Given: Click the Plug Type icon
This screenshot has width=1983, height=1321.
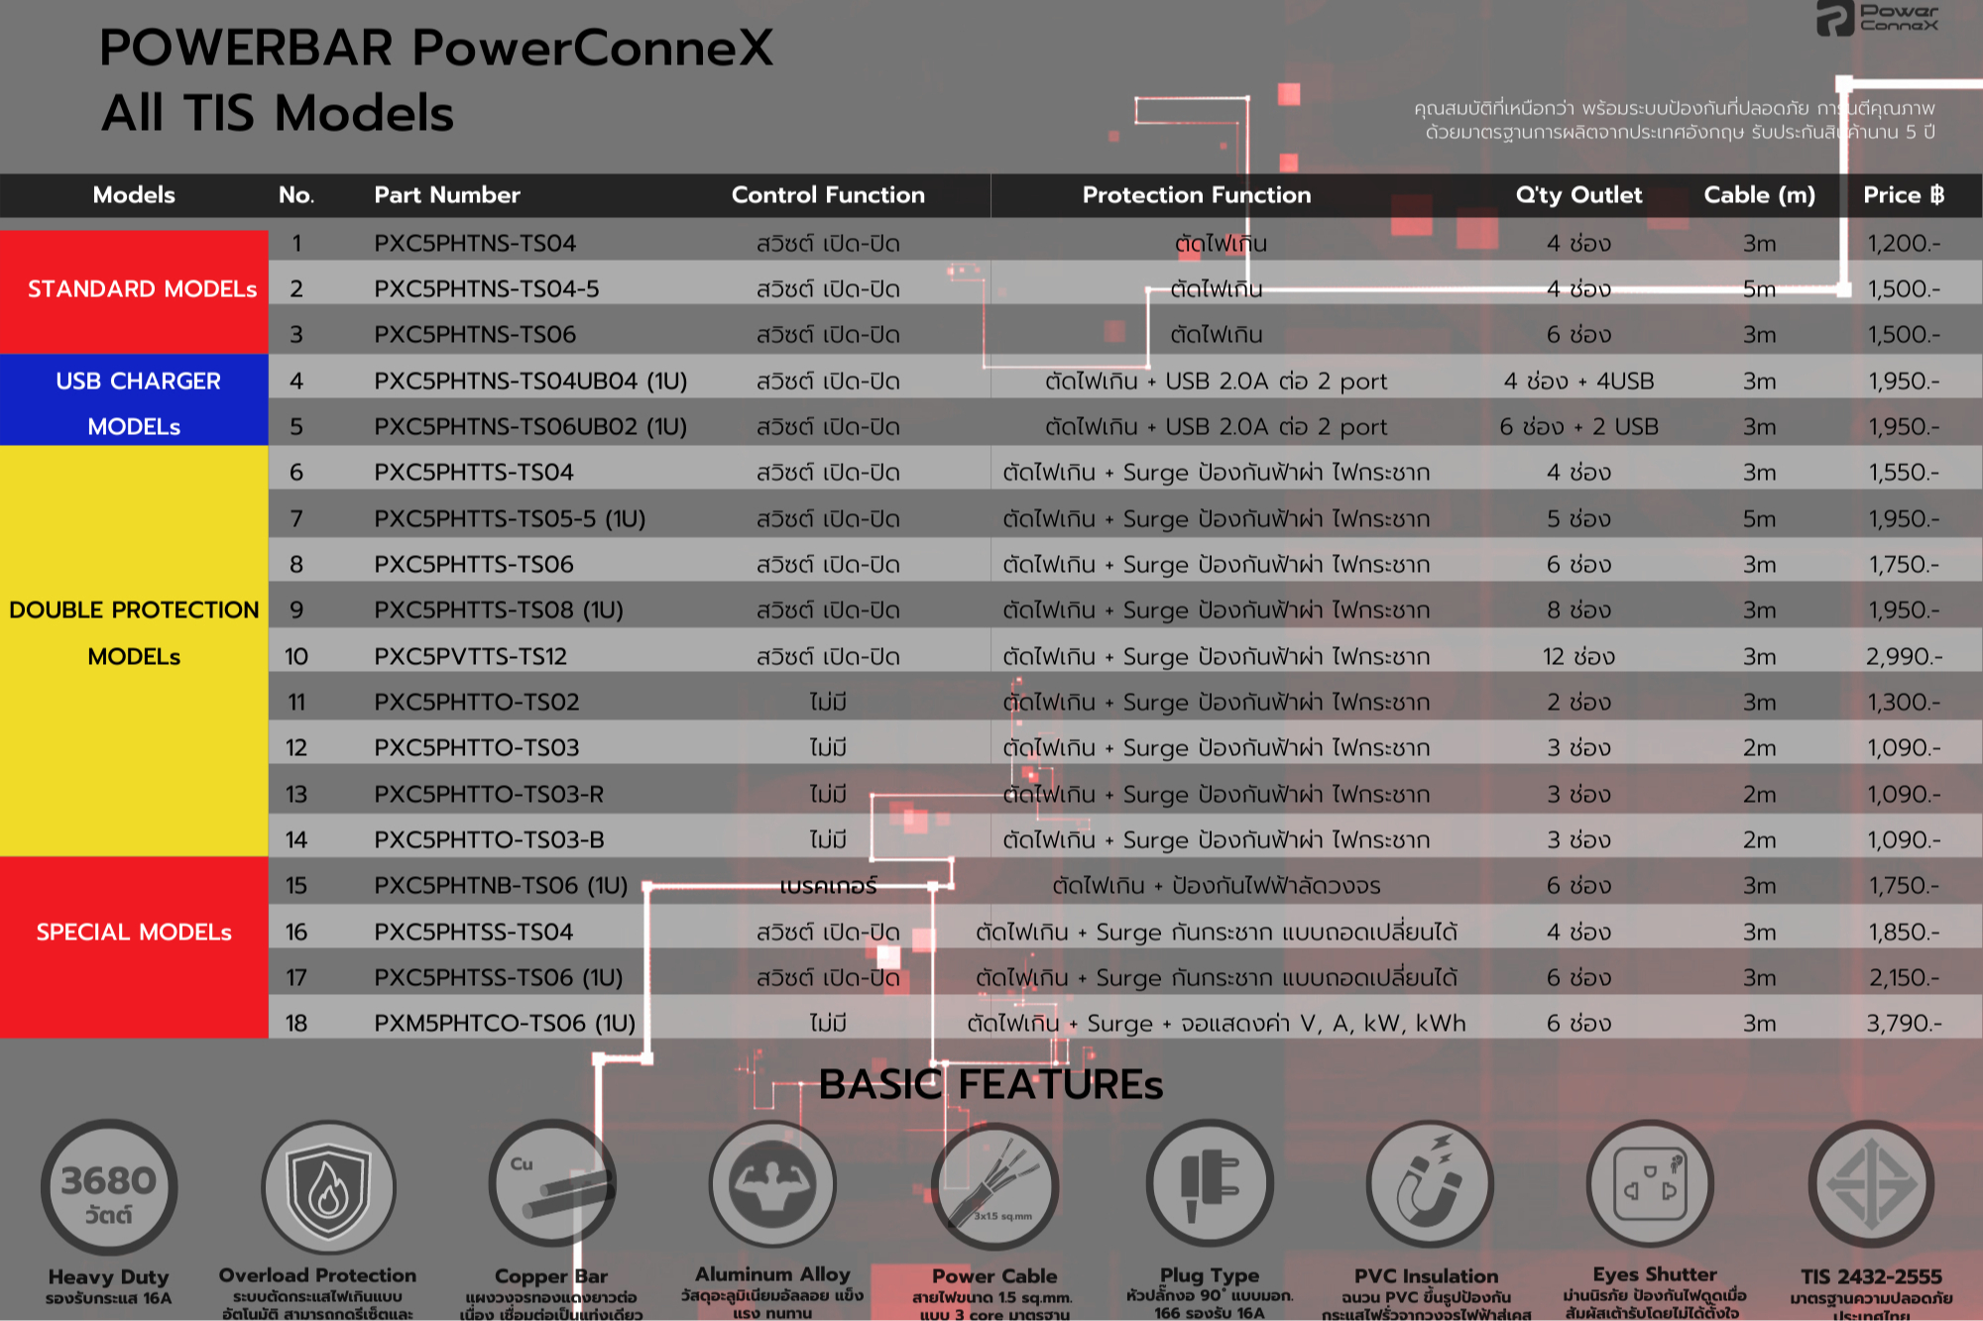Looking at the screenshot, I should coord(1210,1184).
